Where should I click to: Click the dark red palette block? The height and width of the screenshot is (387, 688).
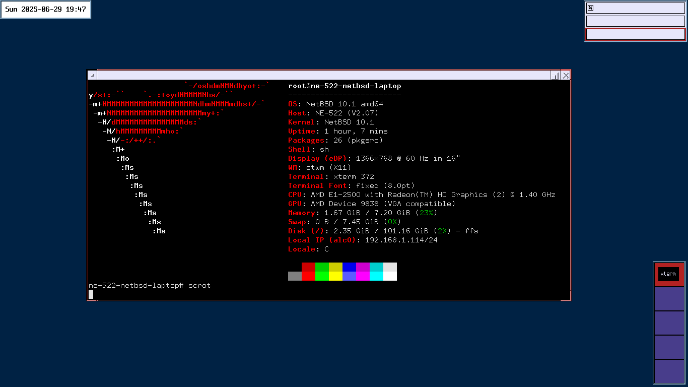pyautogui.click(x=308, y=267)
